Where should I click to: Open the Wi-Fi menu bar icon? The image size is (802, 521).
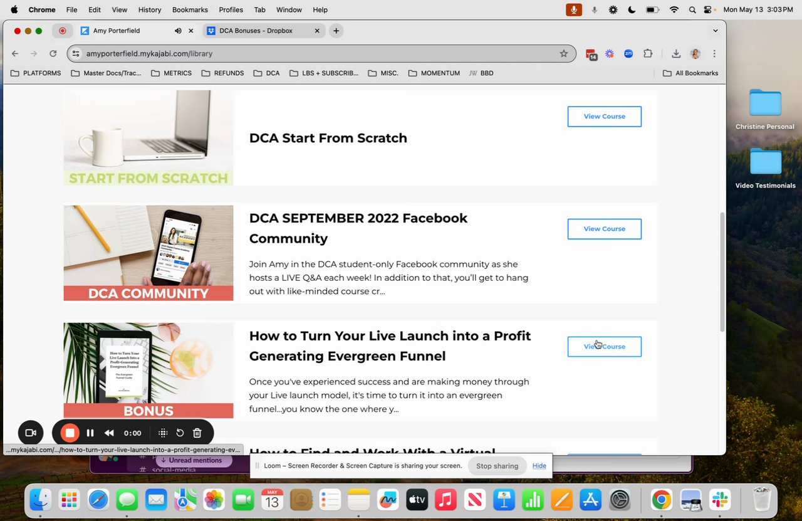point(674,10)
